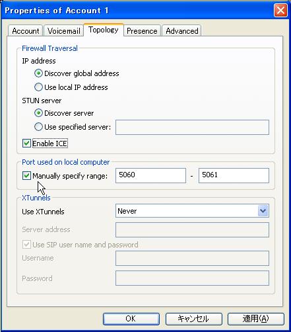Click the OK button
291x332 pixels.
pos(131,319)
